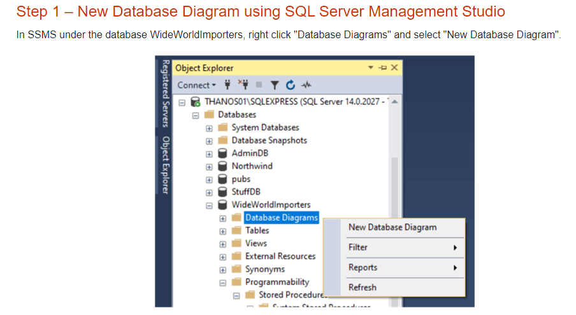Expand the External Resources node
This screenshot has height=315, width=576.
(x=222, y=257)
